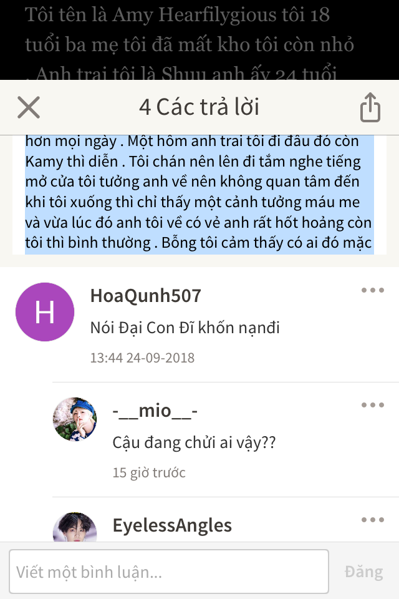399x599 pixels.
Task: Tap -__mio__- profile picture
Action: (75, 419)
